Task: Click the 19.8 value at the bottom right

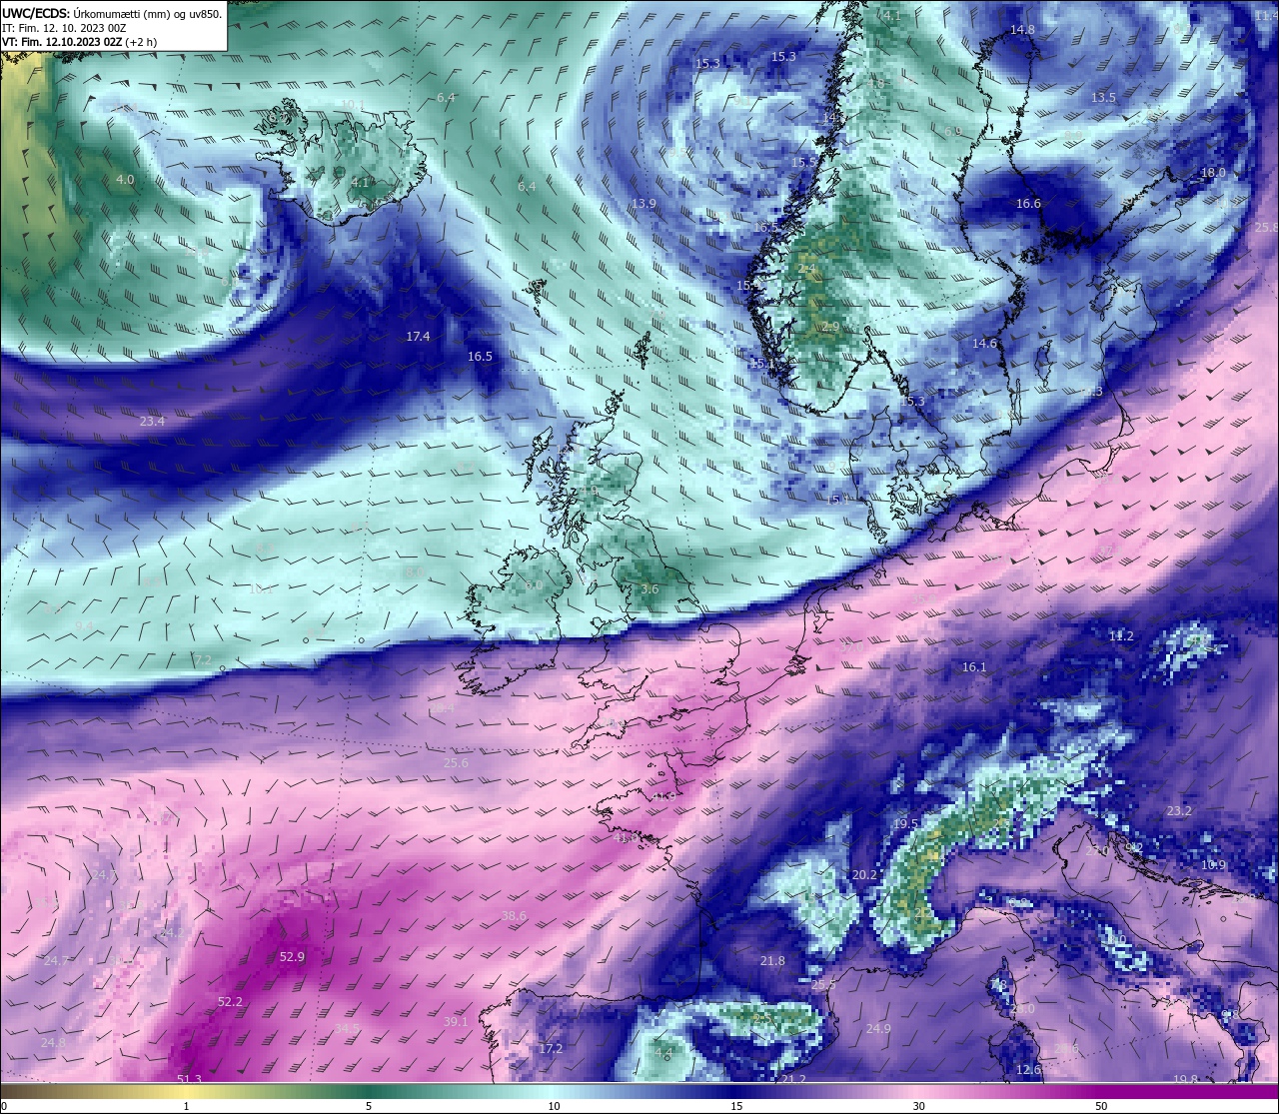Action: point(1185,1080)
